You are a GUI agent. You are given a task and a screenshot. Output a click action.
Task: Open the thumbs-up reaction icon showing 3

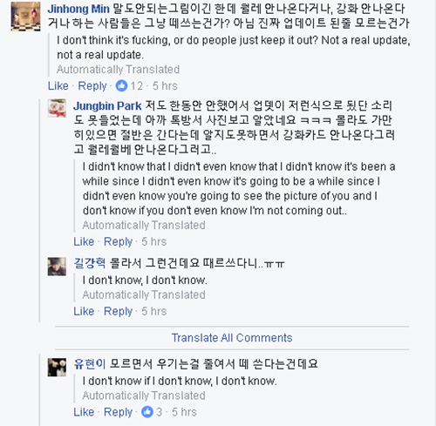tap(147, 412)
